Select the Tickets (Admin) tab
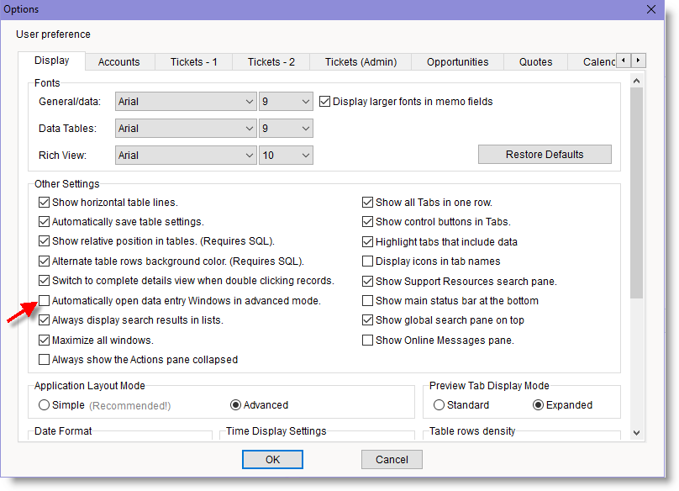Viewport: 679px width, 491px height. click(361, 62)
